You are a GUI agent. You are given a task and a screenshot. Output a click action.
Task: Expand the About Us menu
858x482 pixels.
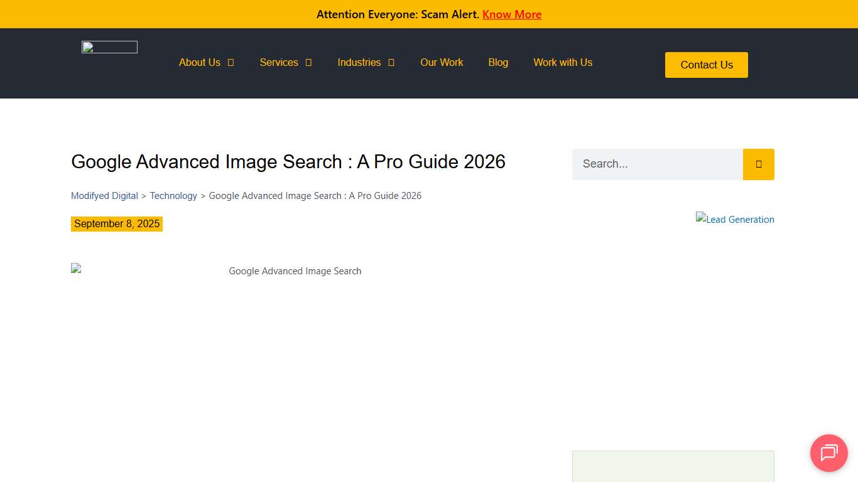pos(199,62)
